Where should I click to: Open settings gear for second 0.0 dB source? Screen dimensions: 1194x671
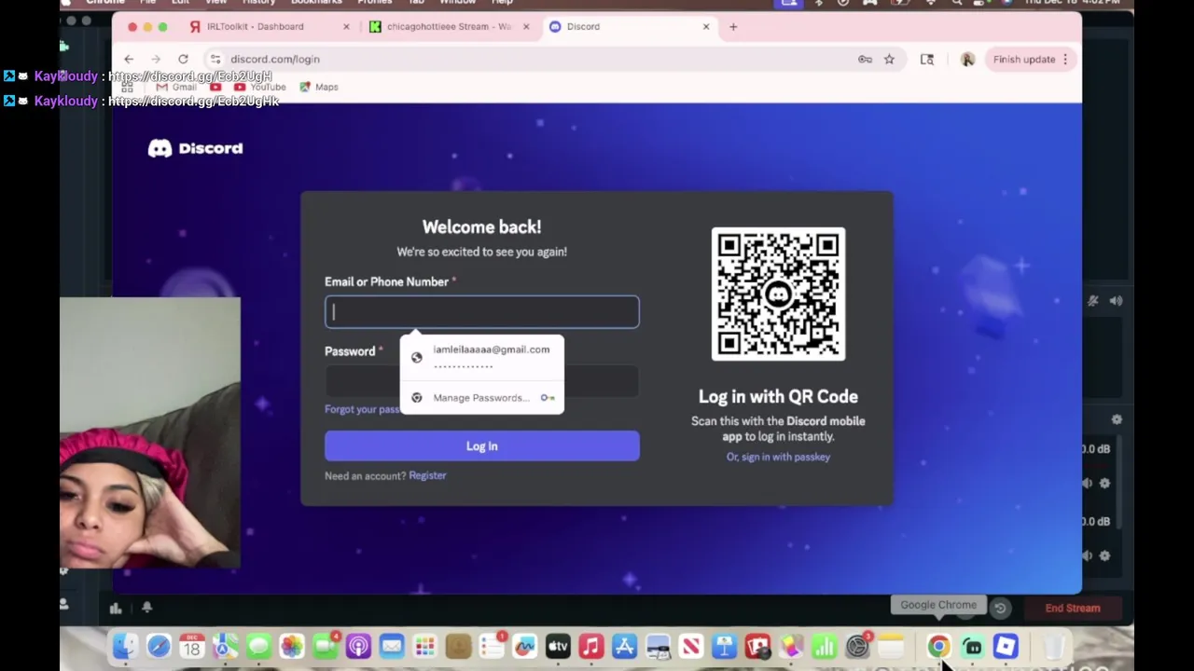tap(1105, 555)
